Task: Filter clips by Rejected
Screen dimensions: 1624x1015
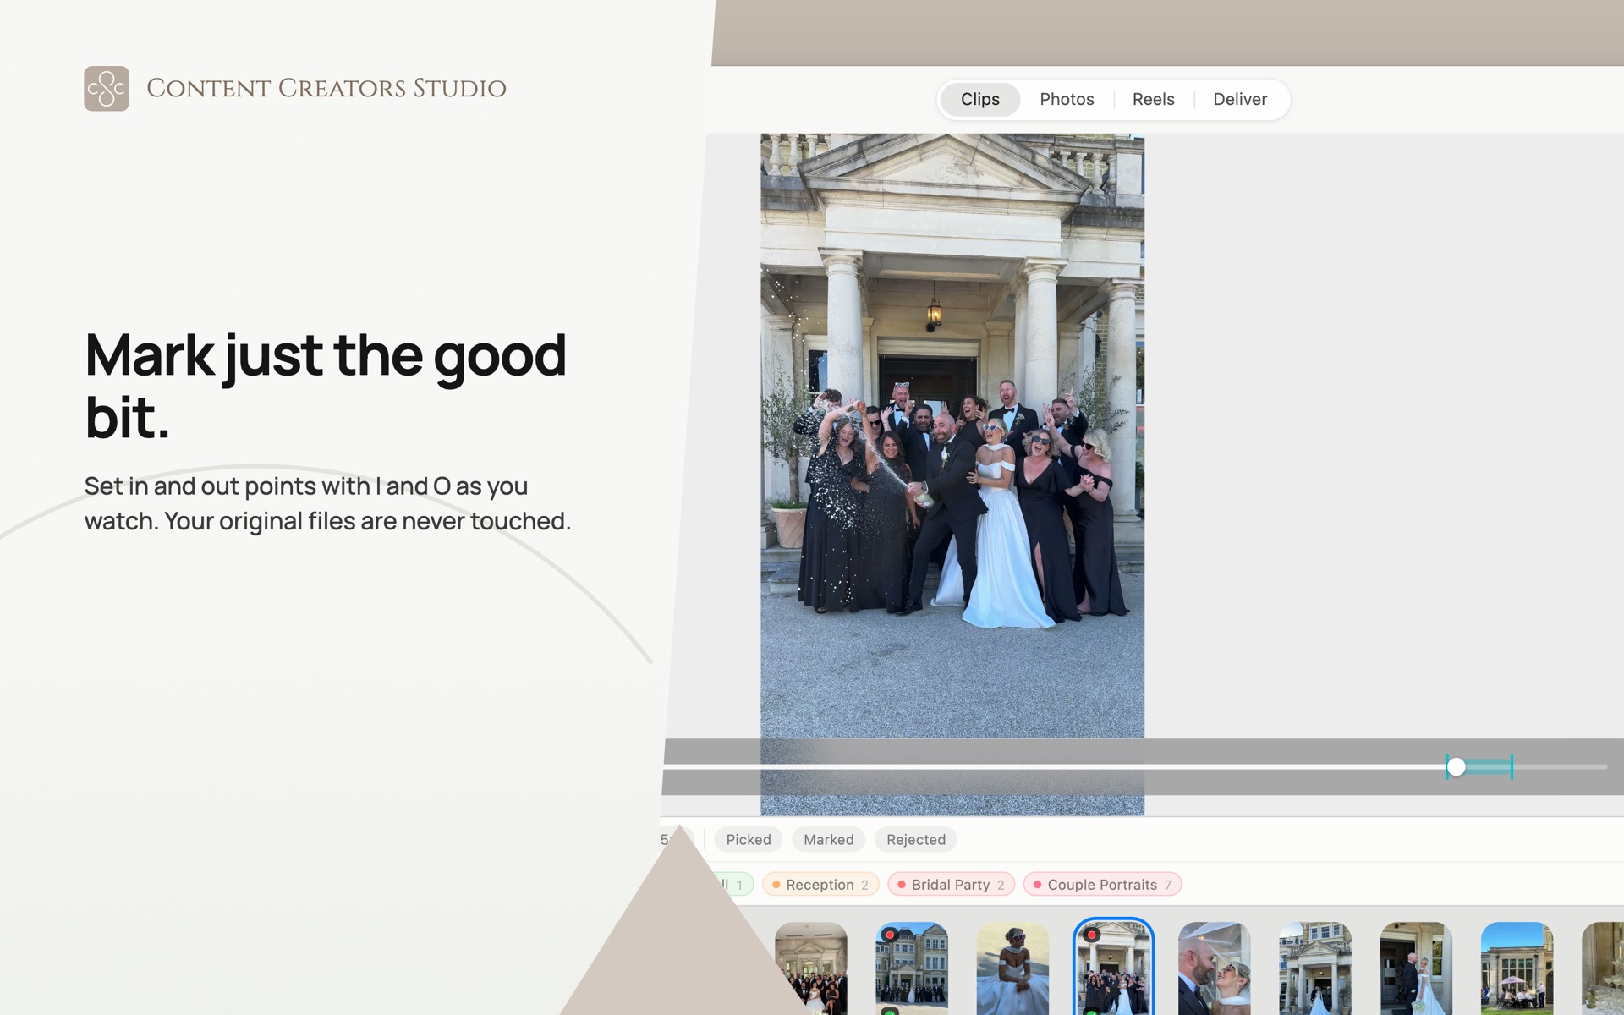Action: pos(916,839)
